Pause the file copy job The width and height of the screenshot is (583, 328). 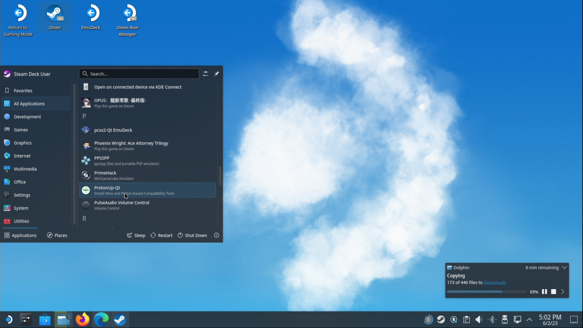545,292
